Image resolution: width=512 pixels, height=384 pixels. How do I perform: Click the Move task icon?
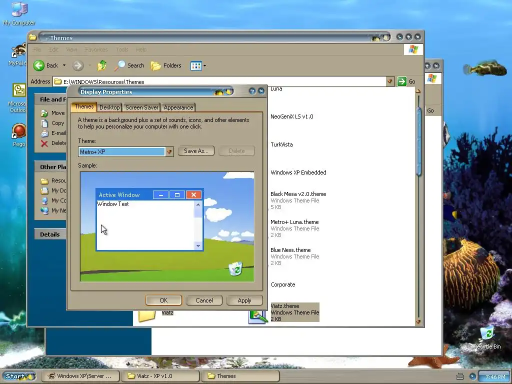click(44, 113)
